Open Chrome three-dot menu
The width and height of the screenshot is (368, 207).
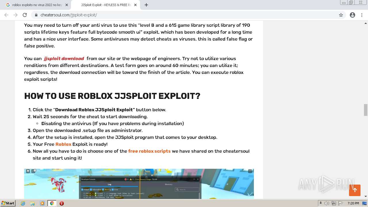tap(362, 15)
